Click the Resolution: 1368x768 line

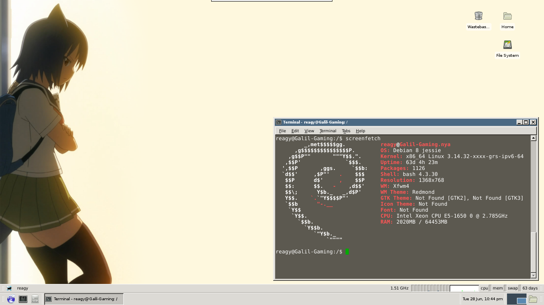(x=412, y=180)
